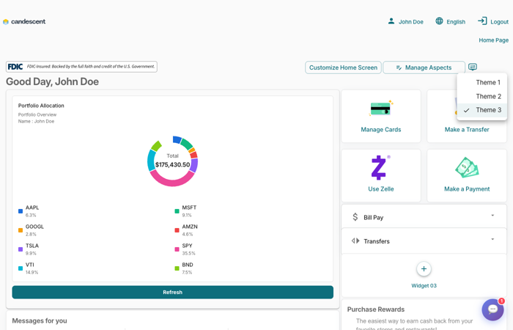
Task: Expand the Bill Pay section arrow
Action: pyautogui.click(x=492, y=216)
